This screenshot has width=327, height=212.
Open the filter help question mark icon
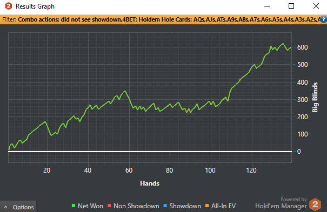tap(323, 19)
